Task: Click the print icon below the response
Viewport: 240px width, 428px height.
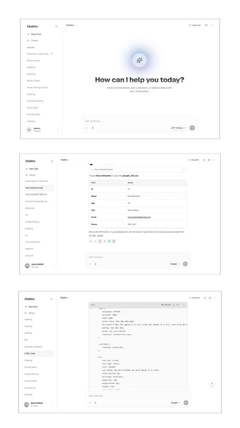Action: [x=104, y=241]
